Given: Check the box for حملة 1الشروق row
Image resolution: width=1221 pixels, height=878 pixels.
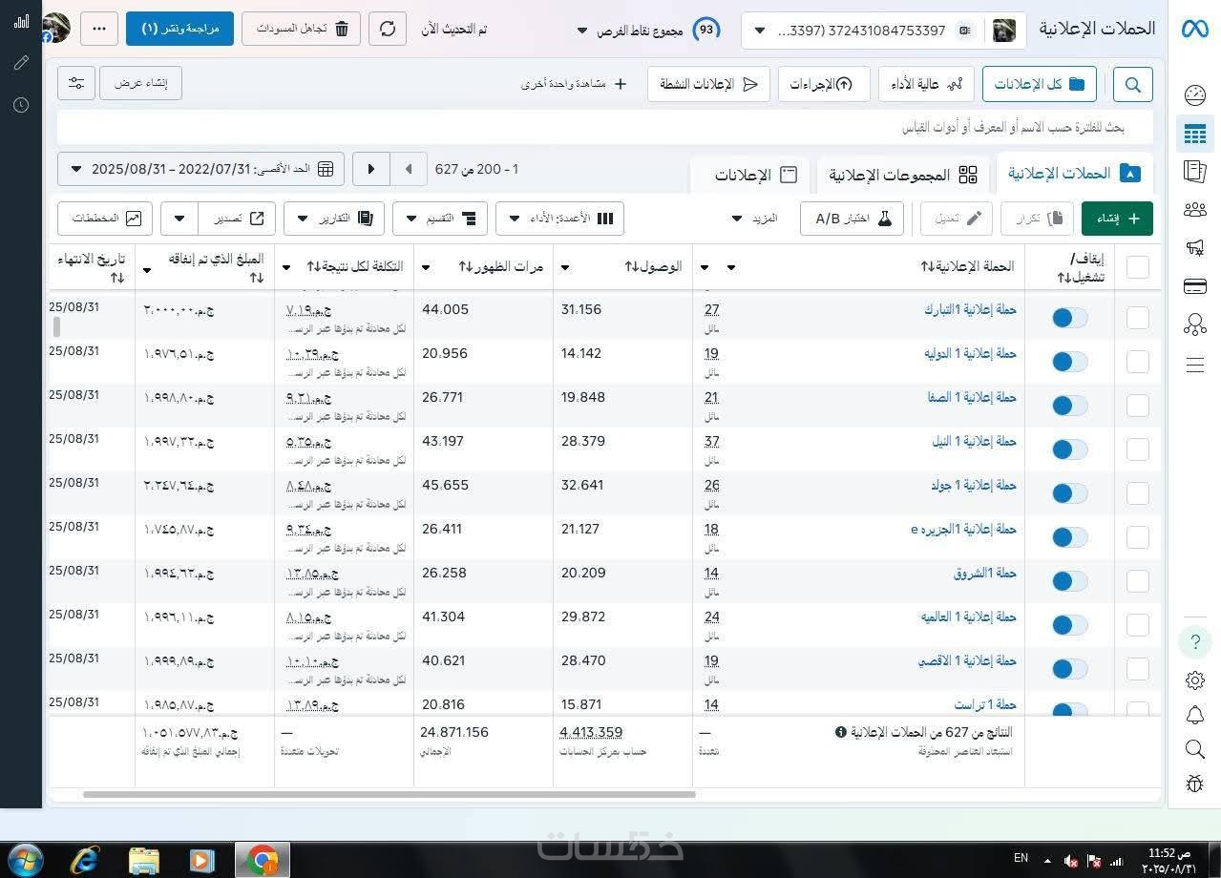Looking at the screenshot, I should click(1137, 581).
